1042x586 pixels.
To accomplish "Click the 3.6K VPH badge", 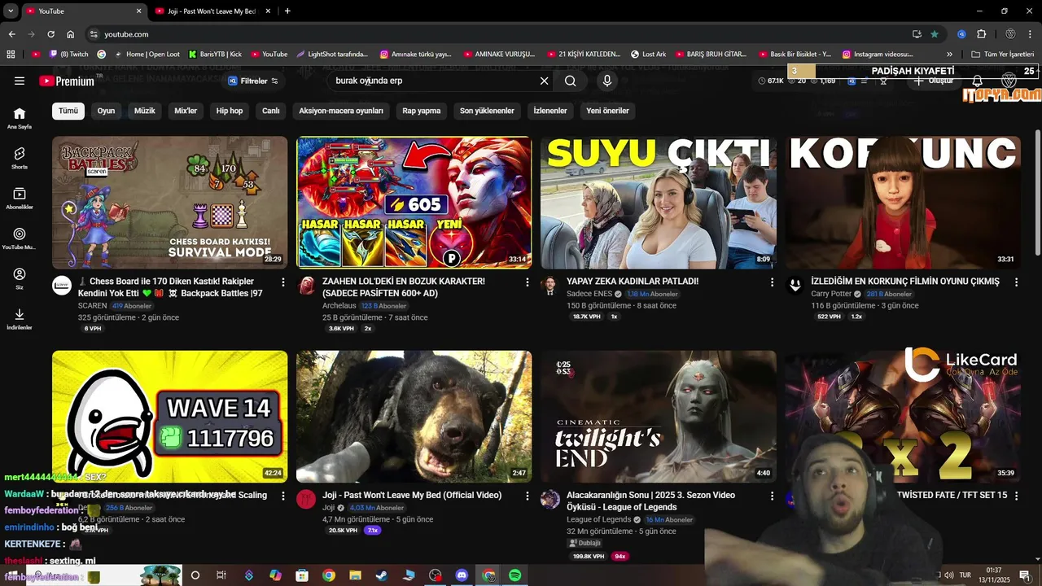I will pyautogui.click(x=341, y=329).
